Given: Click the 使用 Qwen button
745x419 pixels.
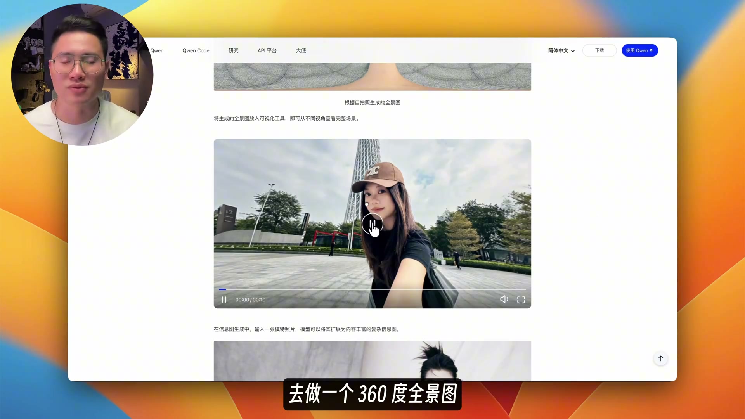Looking at the screenshot, I should pyautogui.click(x=639, y=51).
